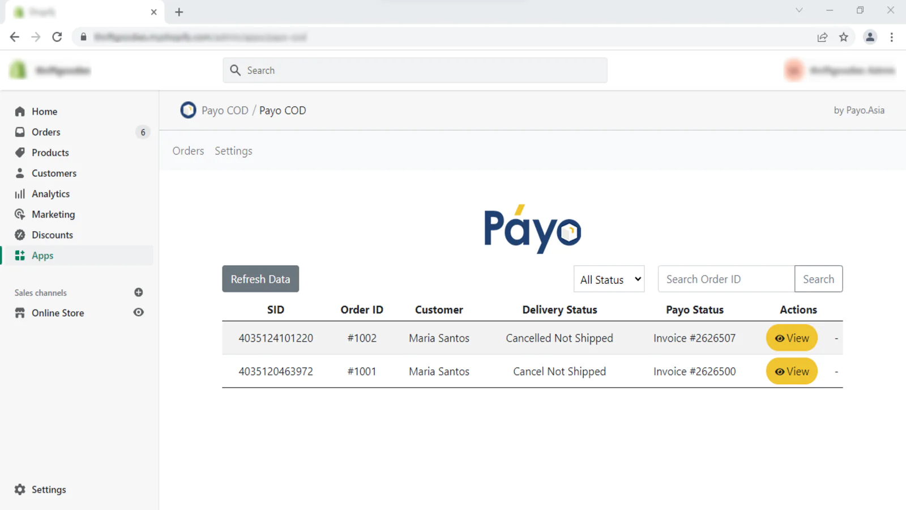Open the browser profile icon
906x510 pixels.
(870, 37)
